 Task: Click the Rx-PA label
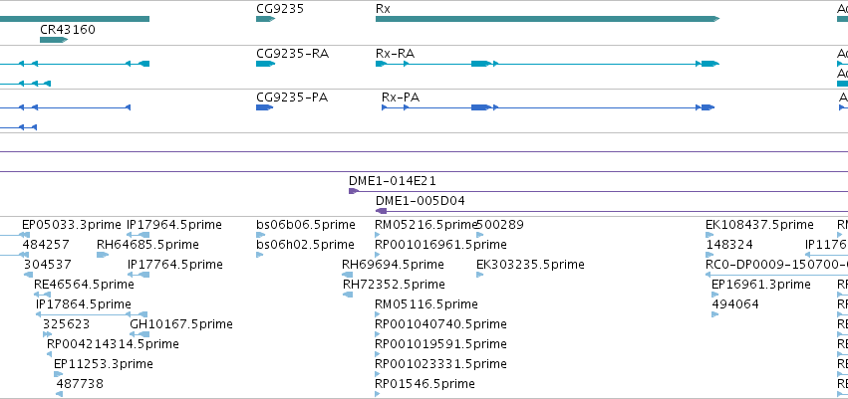click(x=401, y=98)
